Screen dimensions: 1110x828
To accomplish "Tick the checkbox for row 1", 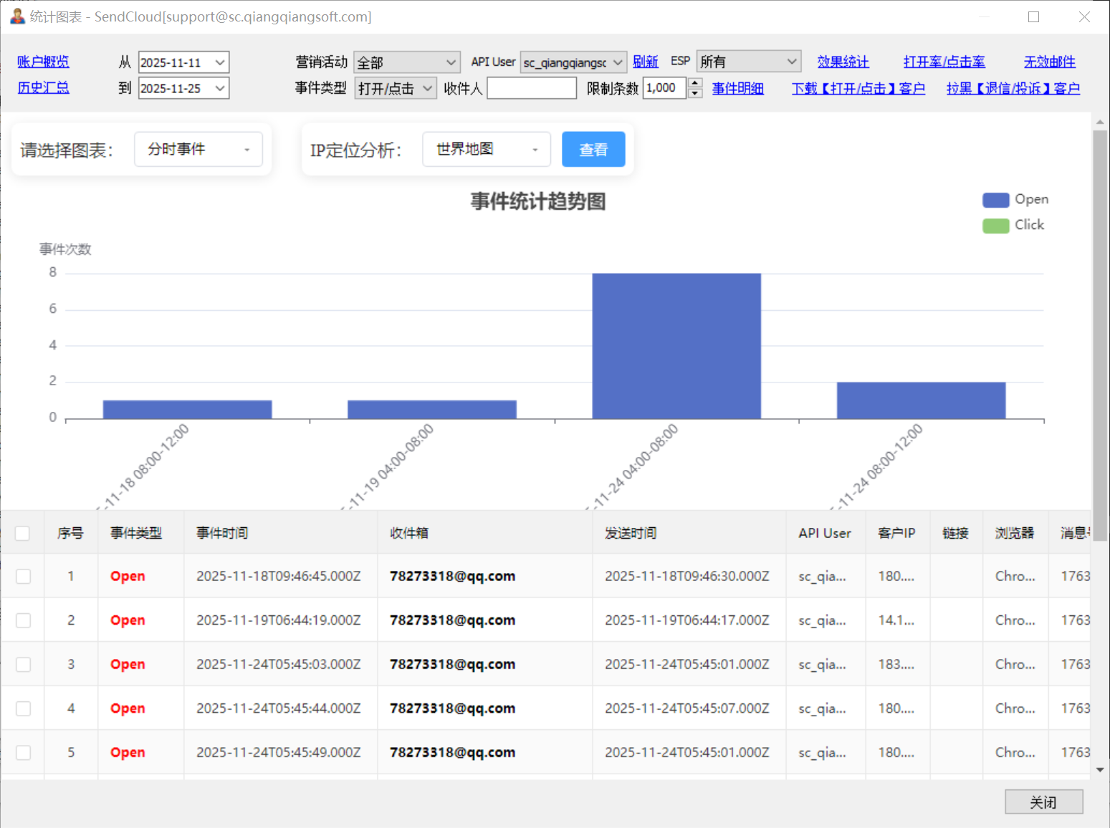I will pyautogui.click(x=24, y=577).
